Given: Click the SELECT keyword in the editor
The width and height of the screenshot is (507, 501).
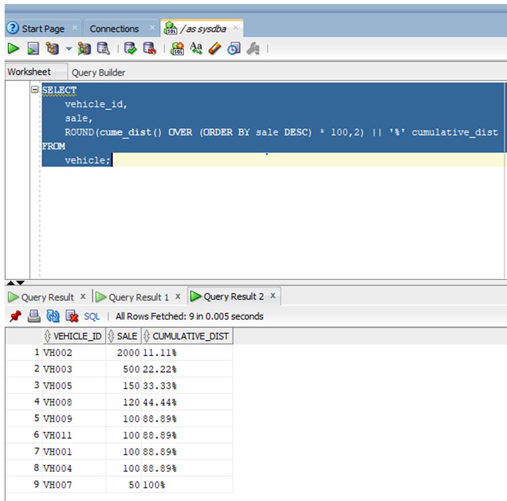Looking at the screenshot, I should point(59,90).
